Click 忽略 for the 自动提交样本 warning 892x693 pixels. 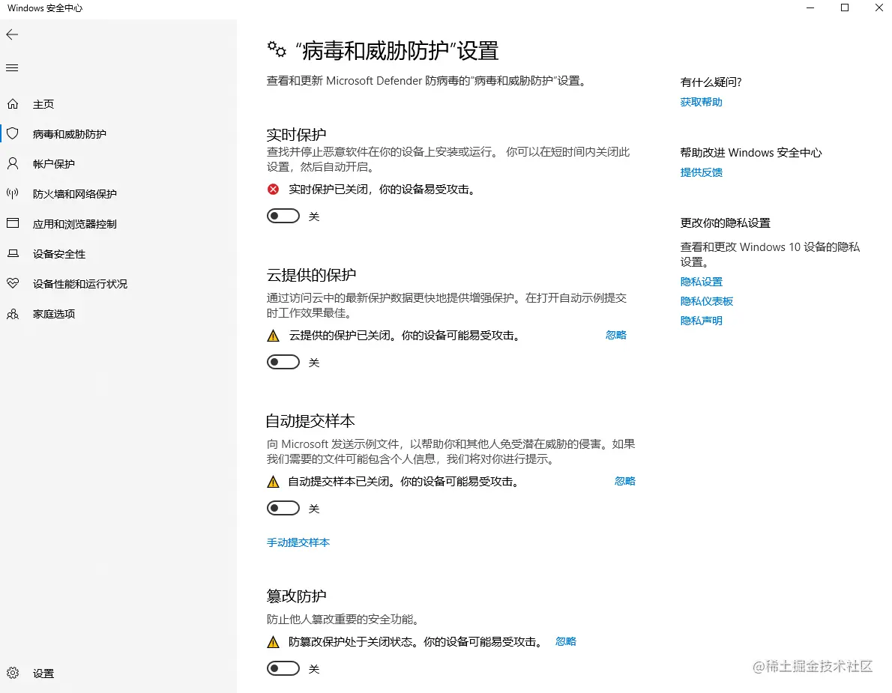624,482
